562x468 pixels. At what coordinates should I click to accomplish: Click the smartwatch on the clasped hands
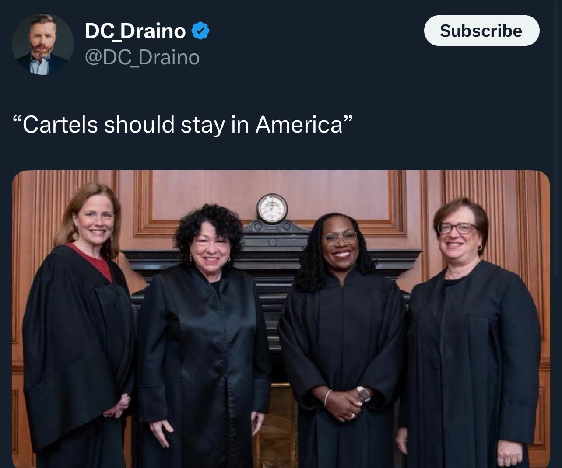pyautogui.click(x=363, y=394)
